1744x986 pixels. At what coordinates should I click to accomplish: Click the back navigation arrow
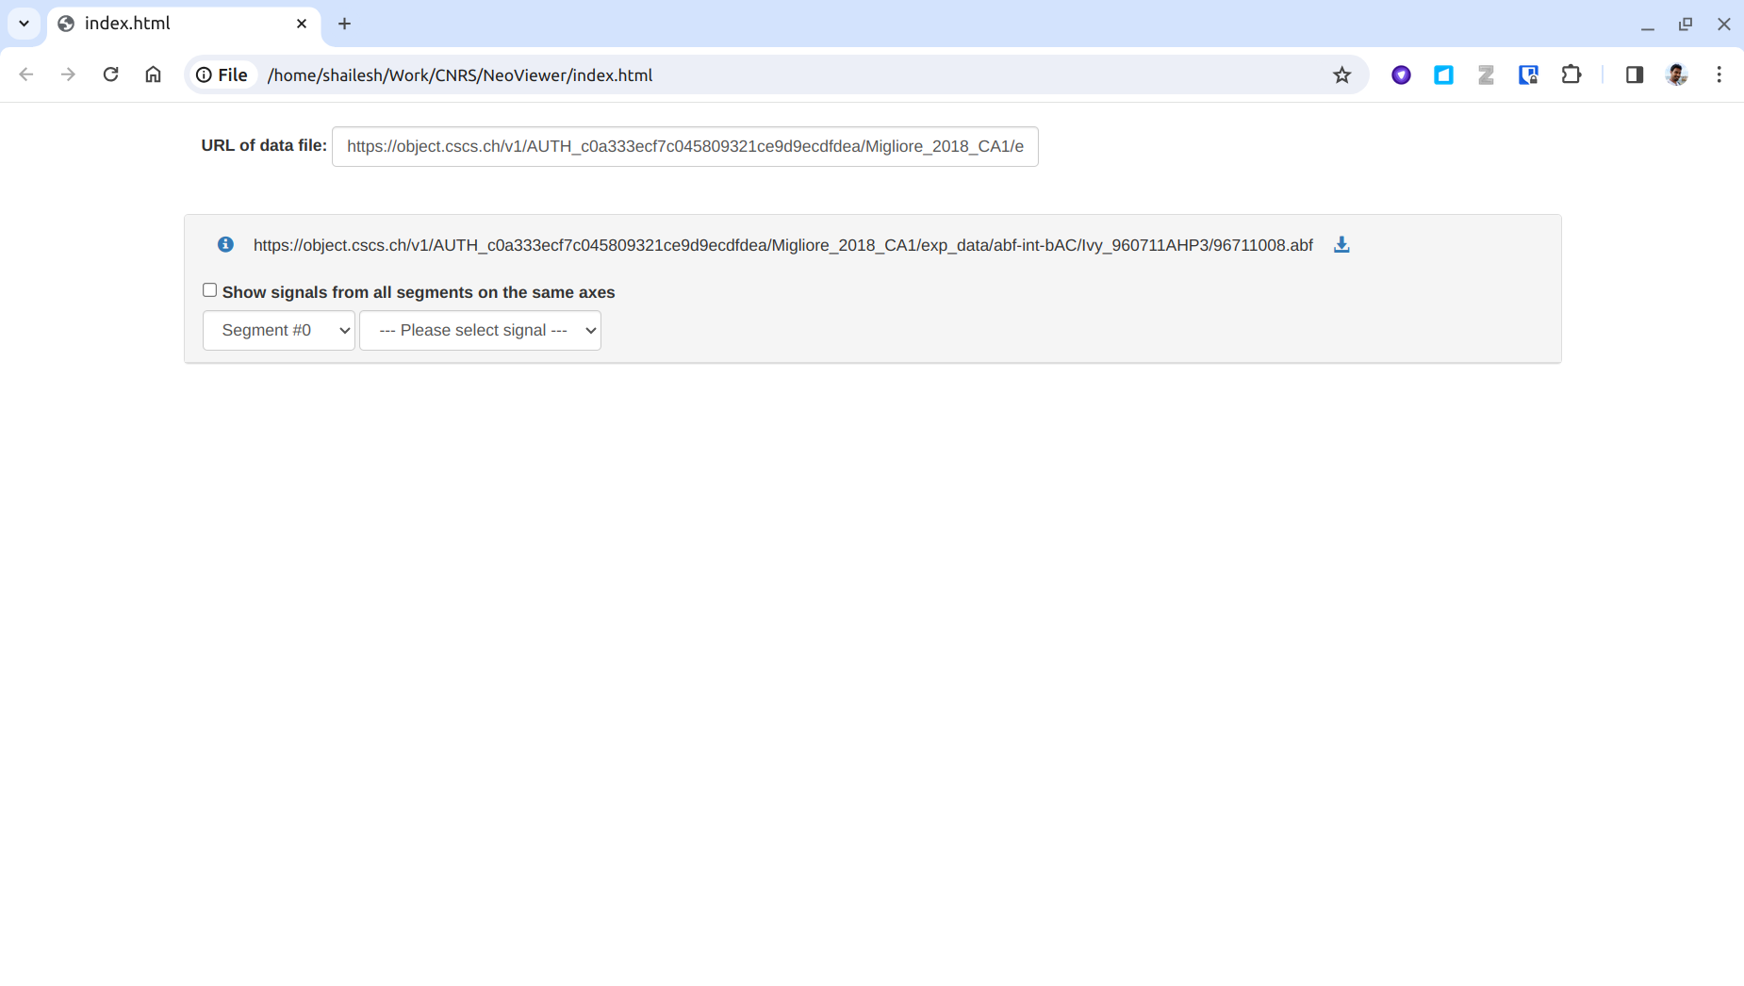click(25, 74)
